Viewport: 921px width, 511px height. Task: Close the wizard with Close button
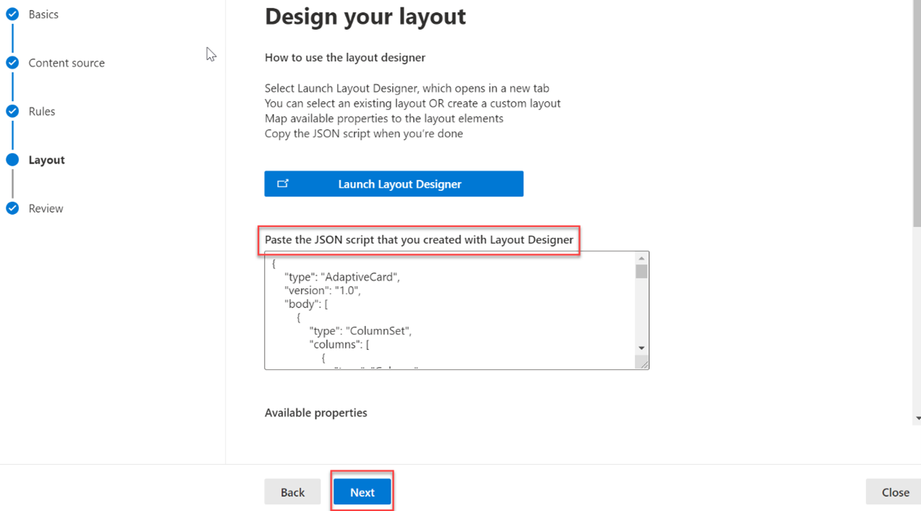(895, 492)
